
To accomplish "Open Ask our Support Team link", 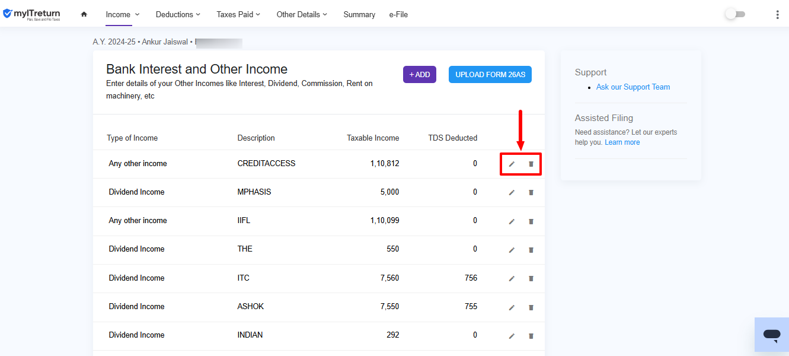I will click(x=633, y=87).
